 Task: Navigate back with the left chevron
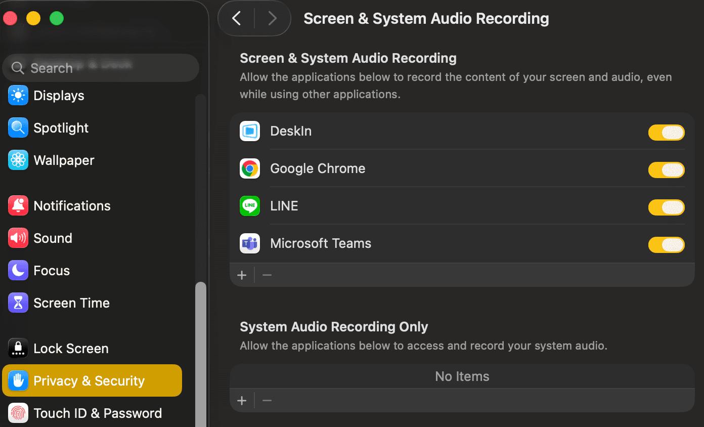(236, 18)
